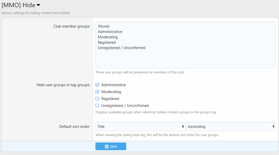Uncheck the Moderating tag group checkbox
The image size is (279, 155).
pyautogui.click(x=97, y=92)
